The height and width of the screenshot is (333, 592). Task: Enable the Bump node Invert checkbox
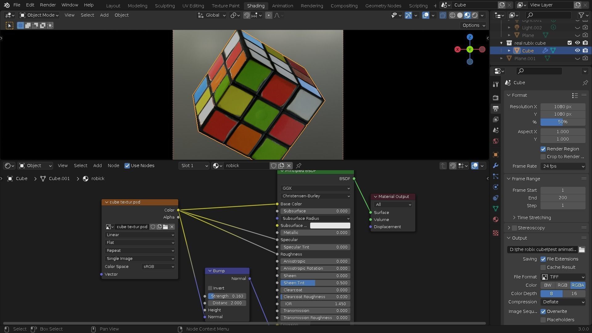(210, 288)
